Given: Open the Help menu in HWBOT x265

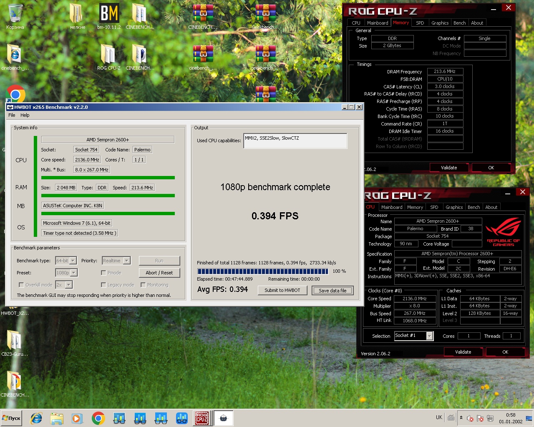Looking at the screenshot, I should (25, 115).
